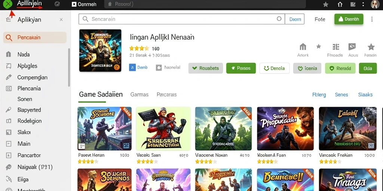Click the Fote link
Image resolution: width=383 pixels, height=191 pixels.
(x=320, y=19)
